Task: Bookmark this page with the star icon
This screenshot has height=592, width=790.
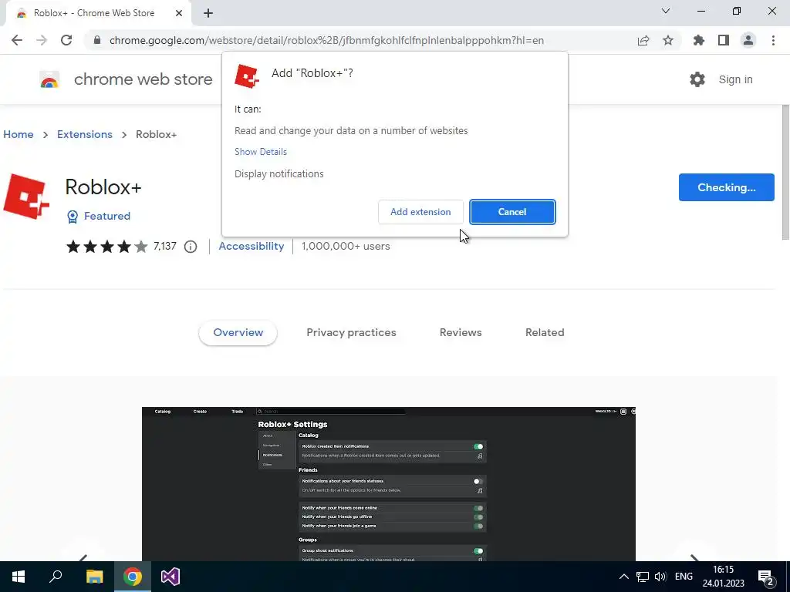Action: pos(668,40)
